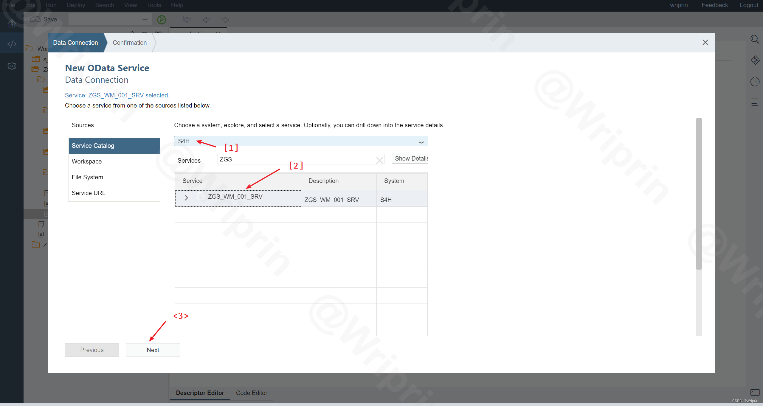Open the Tools menu
This screenshot has width=763, height=406.
click(154, 5)
